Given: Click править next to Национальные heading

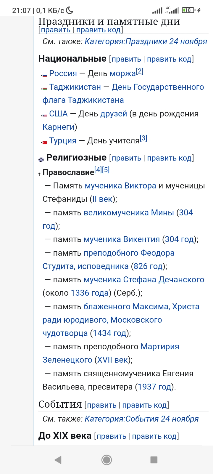Looking at the screenshot, I should pos(126,59).
